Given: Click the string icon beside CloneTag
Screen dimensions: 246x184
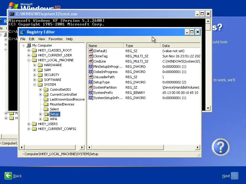Looking at the screenshot, I should coord(91,56).
